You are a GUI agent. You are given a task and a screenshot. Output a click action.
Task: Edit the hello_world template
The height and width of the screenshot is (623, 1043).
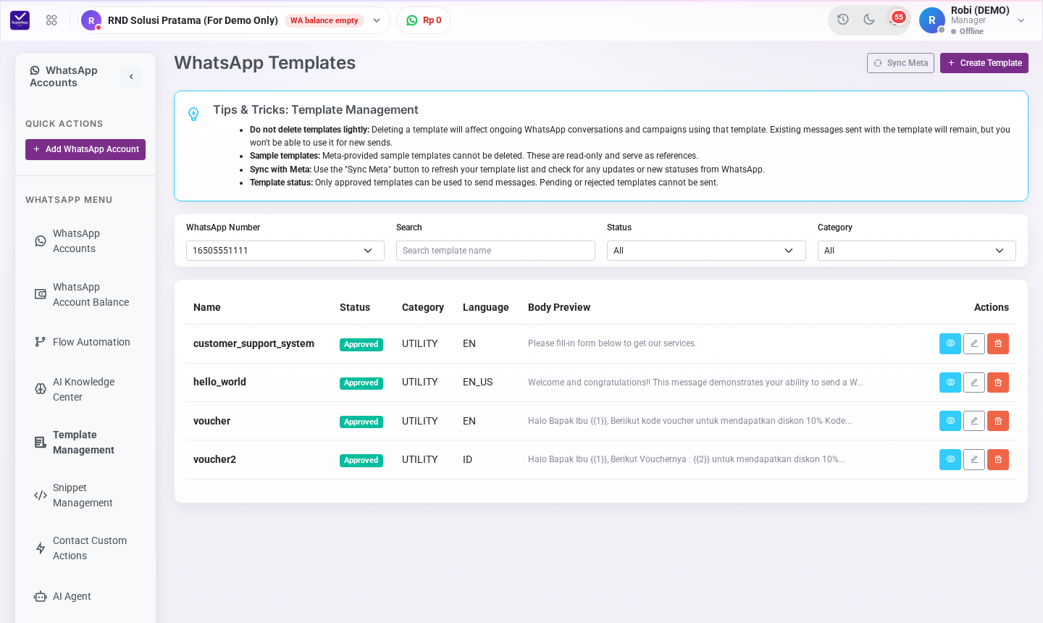tap(974, 382)
